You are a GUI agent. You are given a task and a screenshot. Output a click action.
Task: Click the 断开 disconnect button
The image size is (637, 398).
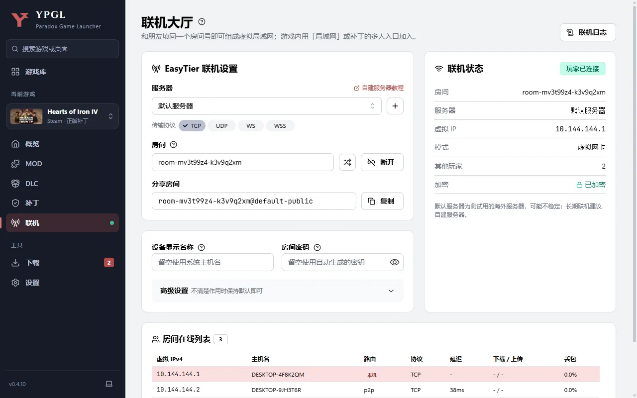pos(382,162)
